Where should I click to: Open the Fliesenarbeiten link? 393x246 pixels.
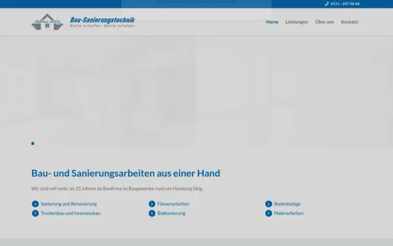[173, 204]
